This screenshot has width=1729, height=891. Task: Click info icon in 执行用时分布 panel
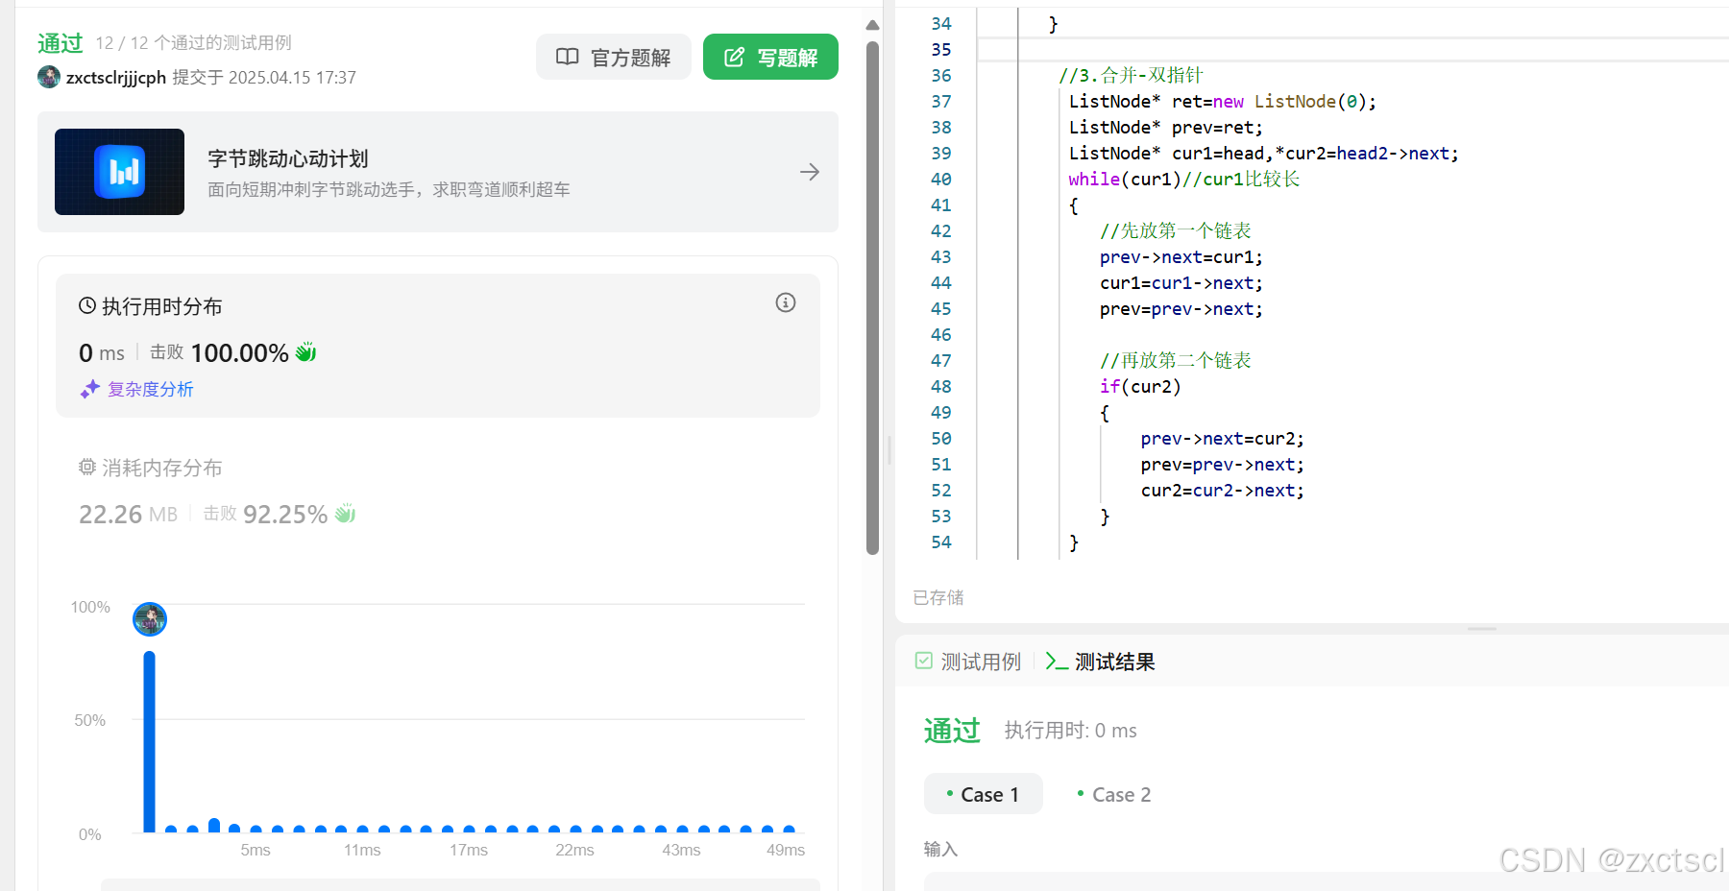(786, 302)
